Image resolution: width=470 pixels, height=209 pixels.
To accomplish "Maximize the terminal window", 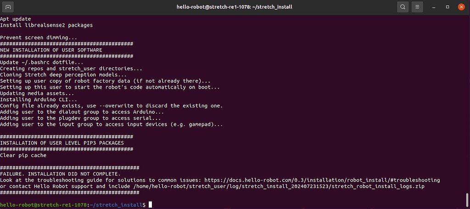I will pyautogui.click(x=448, y=7).
